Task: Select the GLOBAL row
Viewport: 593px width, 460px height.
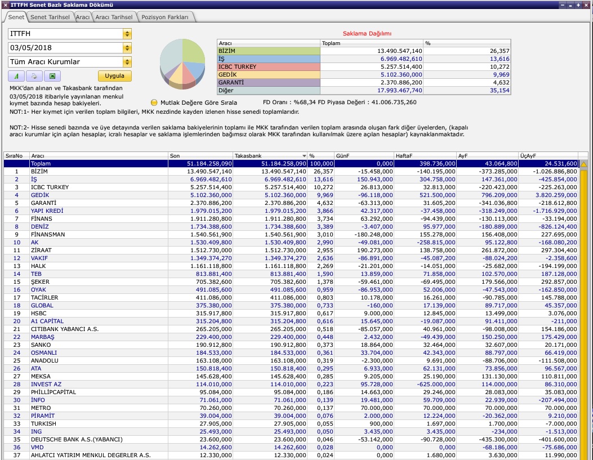Action: [x=291, y=305]
